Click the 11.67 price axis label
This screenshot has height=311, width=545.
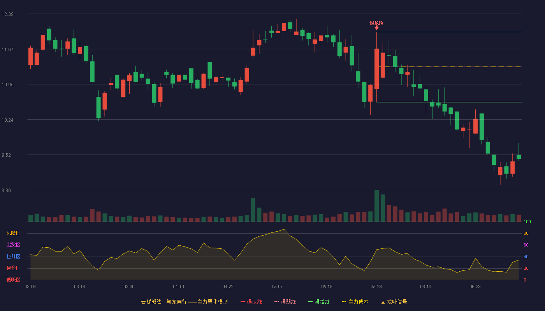tap(7, 49)
